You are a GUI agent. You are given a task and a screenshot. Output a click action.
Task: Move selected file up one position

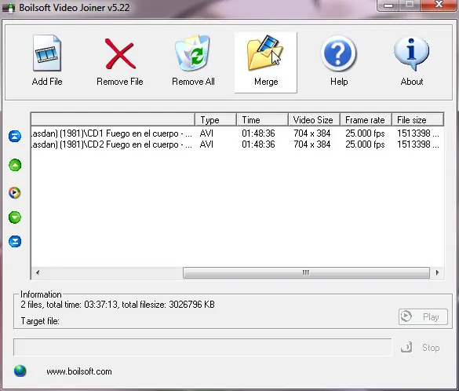tap(15, 165)
